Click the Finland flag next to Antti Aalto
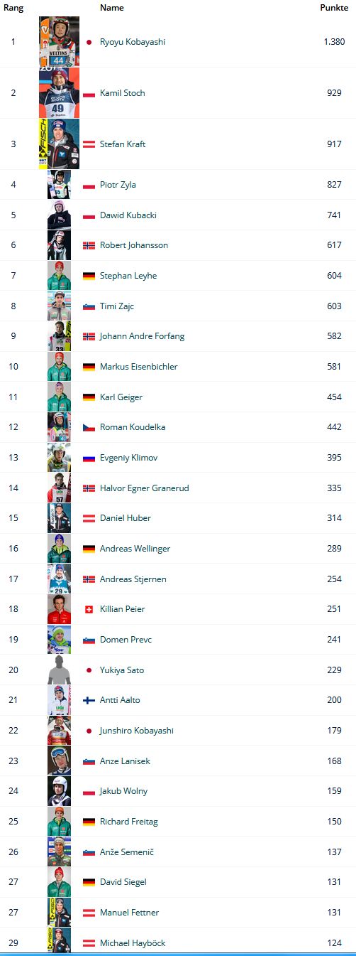 point(89,700)
